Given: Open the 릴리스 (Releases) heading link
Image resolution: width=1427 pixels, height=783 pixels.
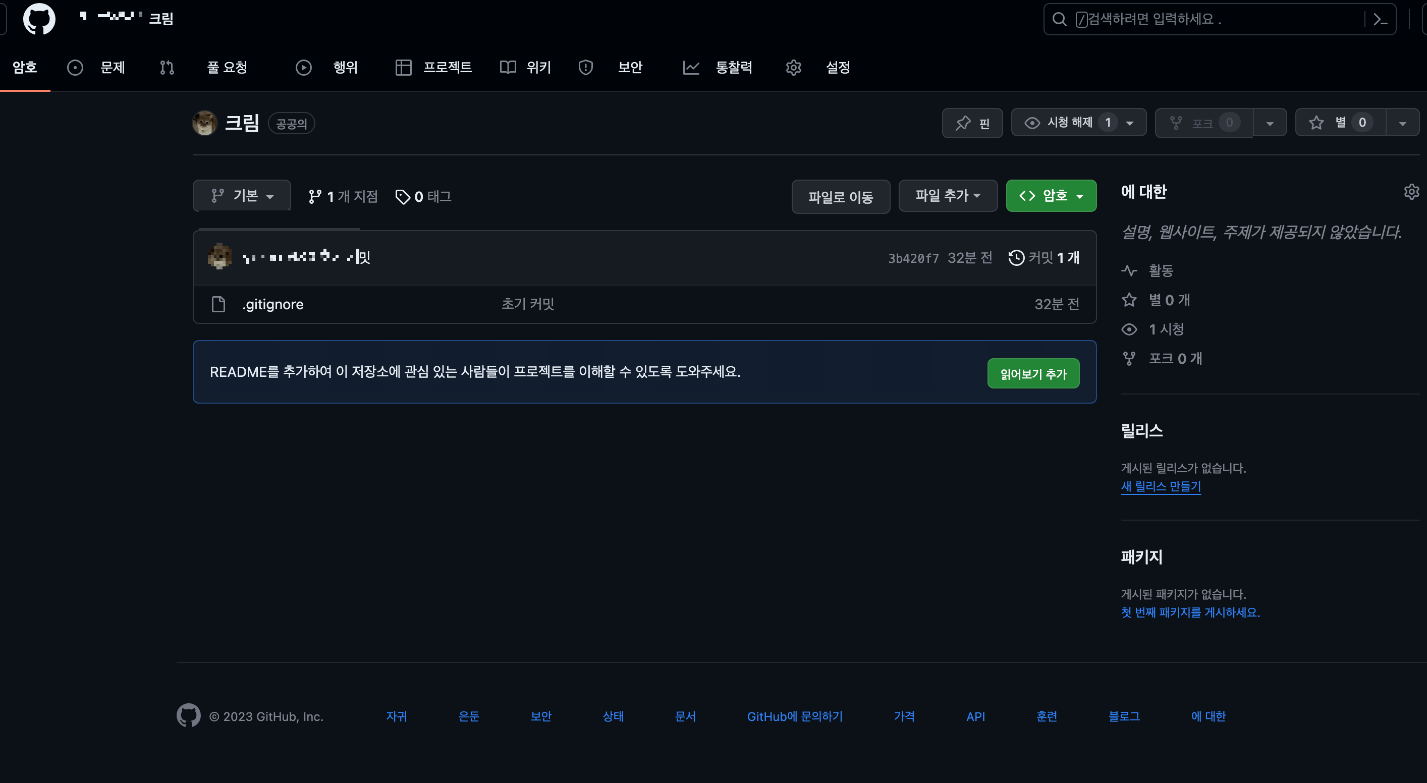Looking at the screenshot, I should [x=1142, y=430].
